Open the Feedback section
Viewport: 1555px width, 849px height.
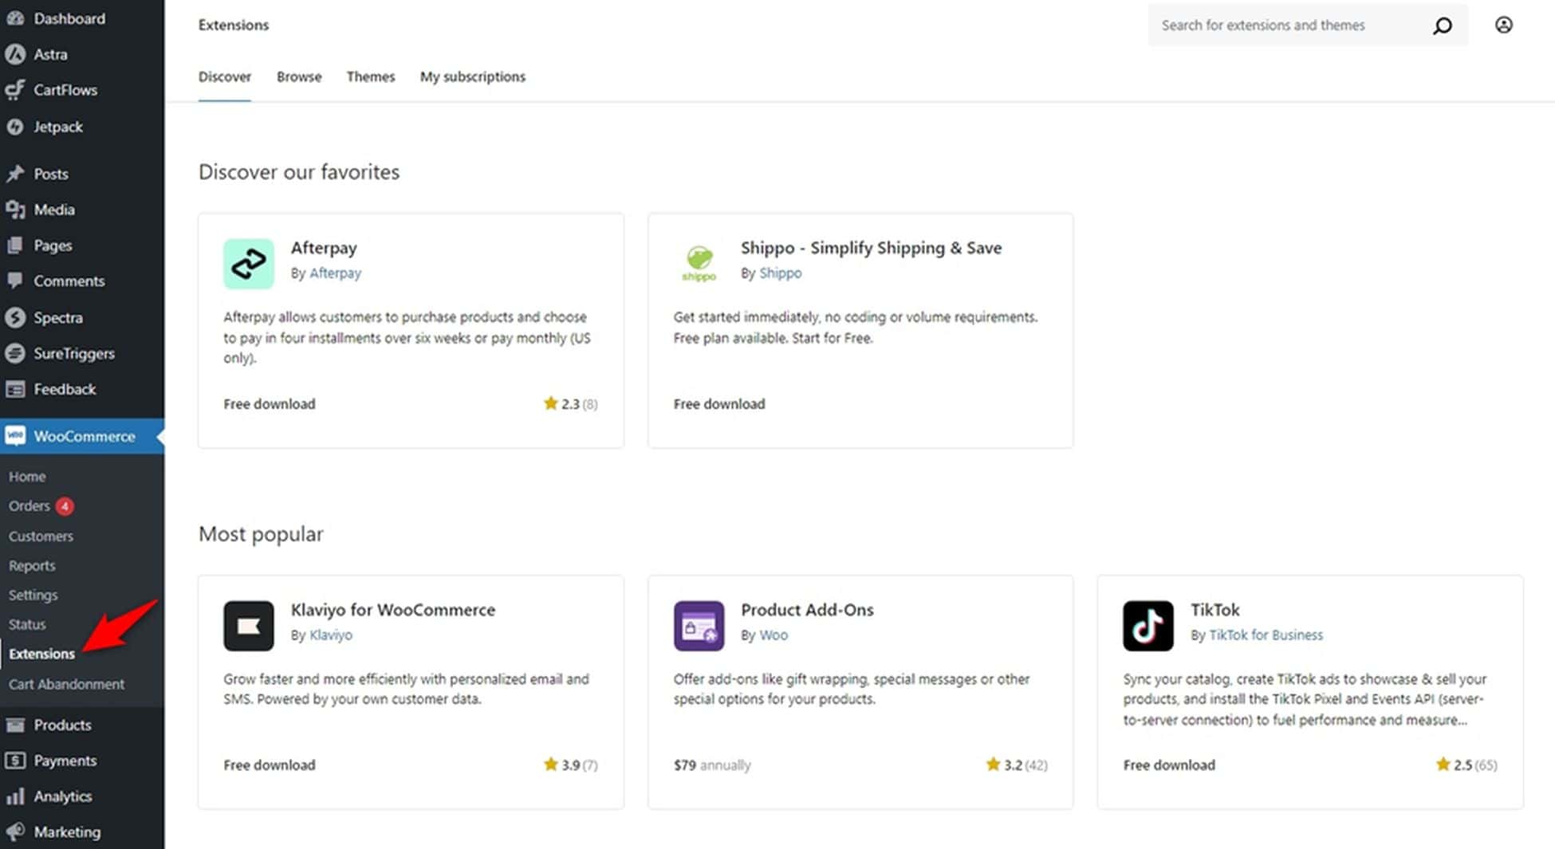tap(64, 389)
